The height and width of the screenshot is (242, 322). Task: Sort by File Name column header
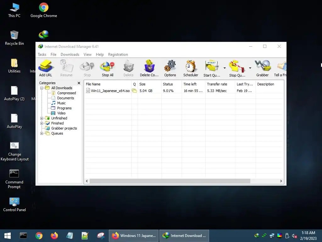coord(108,84)
